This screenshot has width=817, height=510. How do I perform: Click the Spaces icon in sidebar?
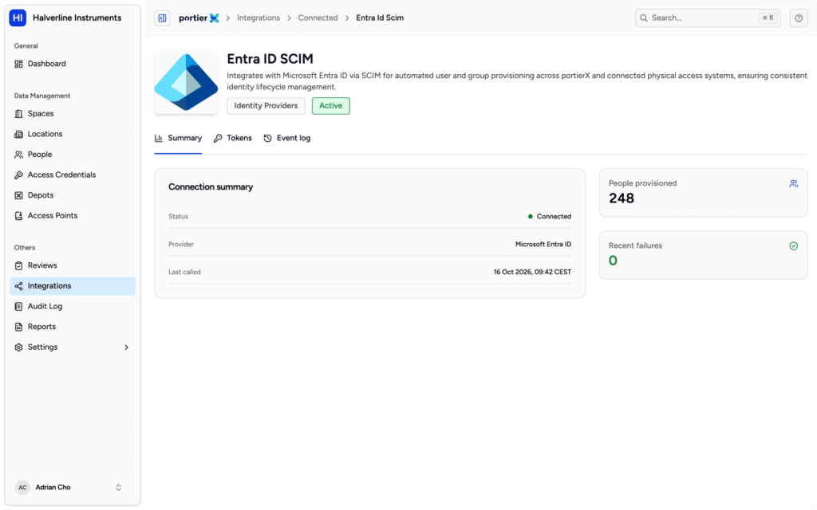click(19, 114)
